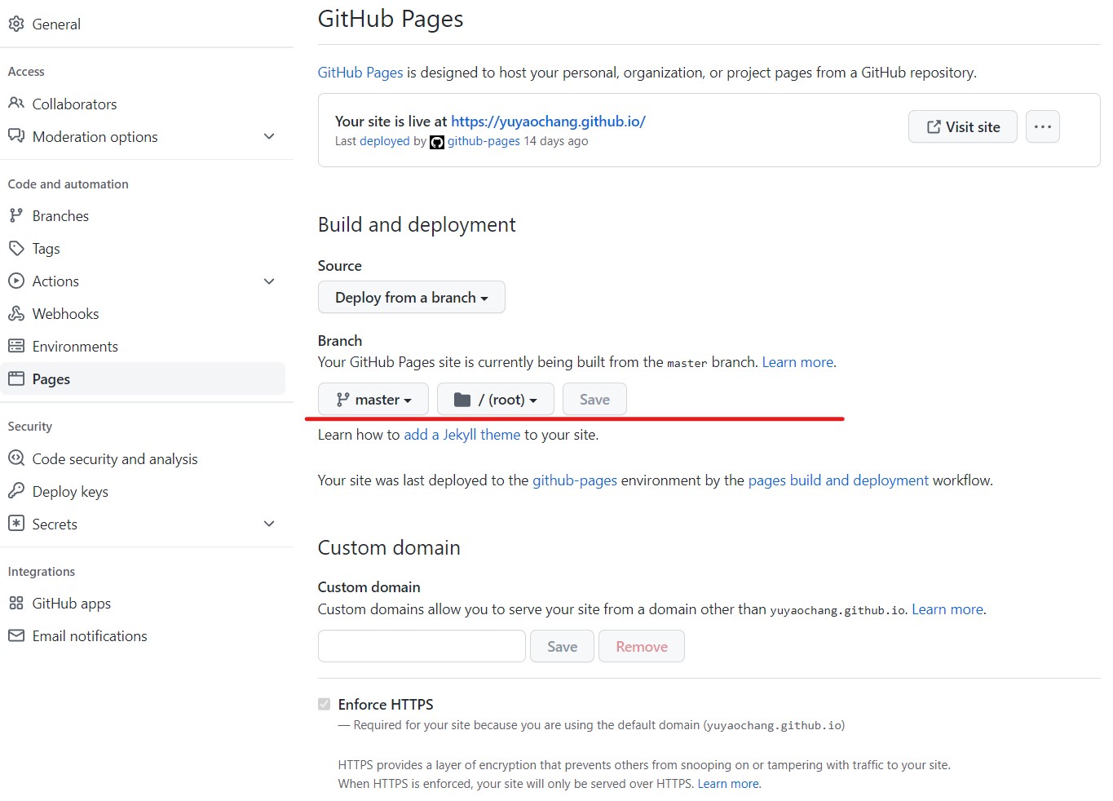Expand the Moderation options chevron
Screen dimensions: 1113x801
[x=269, y=136]
